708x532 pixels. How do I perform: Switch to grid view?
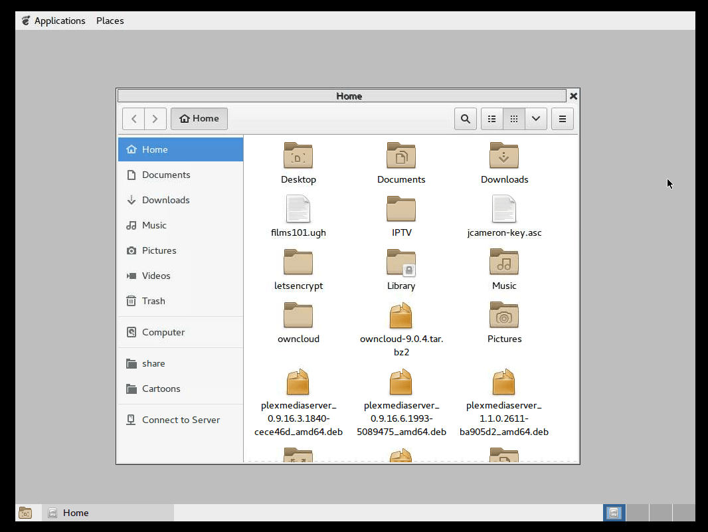tap(513, 118)
